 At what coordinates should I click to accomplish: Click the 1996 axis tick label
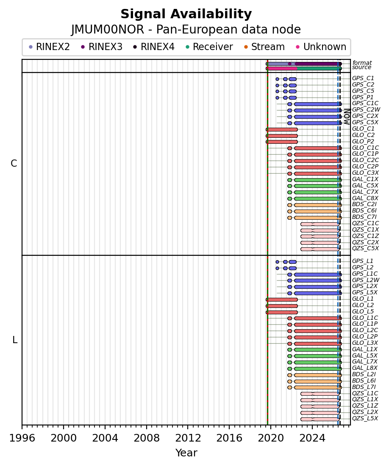22,438
